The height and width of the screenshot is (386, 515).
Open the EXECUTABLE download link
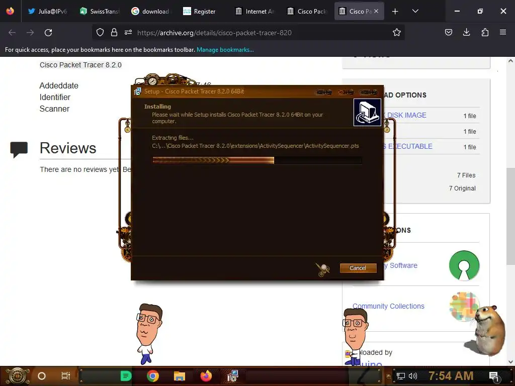coord(408,146)
